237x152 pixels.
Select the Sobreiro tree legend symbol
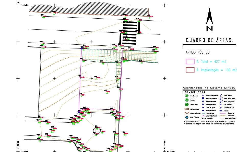[187, 100]
